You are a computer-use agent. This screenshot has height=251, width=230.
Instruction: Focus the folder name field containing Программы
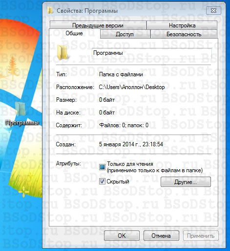pos(152,53)
